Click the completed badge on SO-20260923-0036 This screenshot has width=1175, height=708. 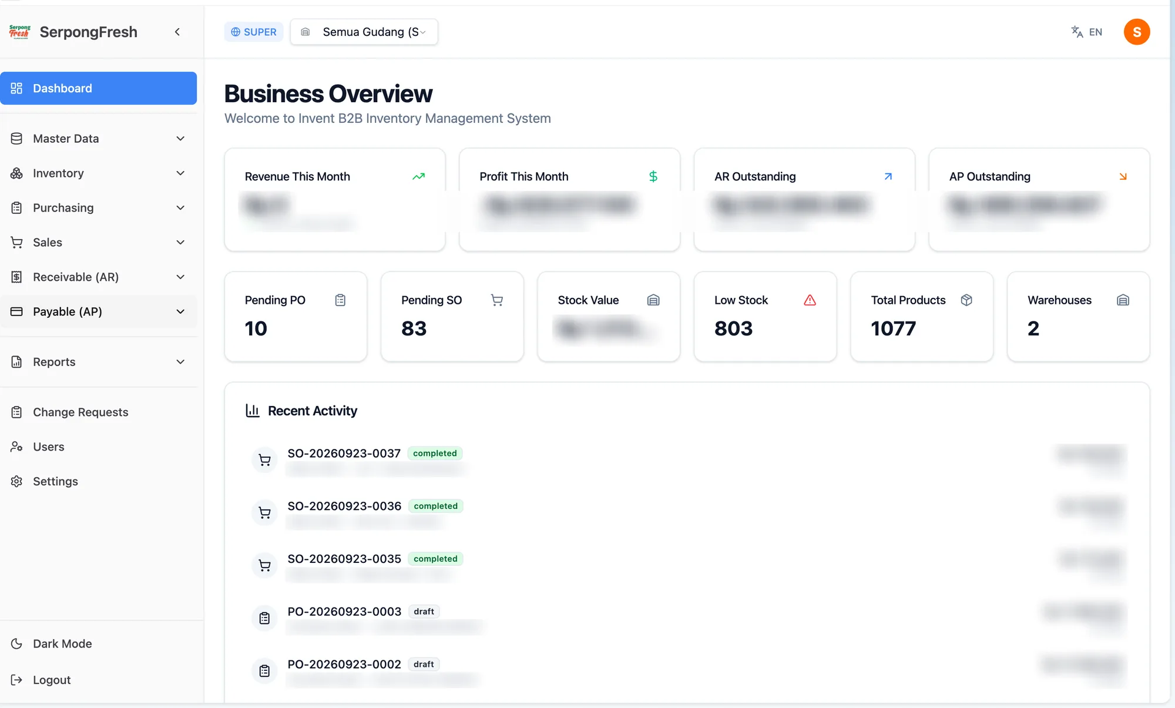(435, 506)
